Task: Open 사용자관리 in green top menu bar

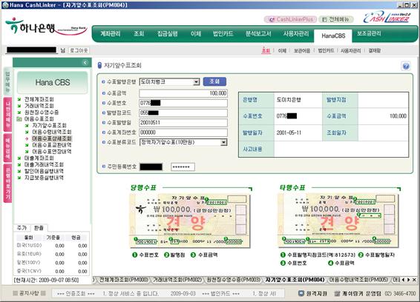Action: tap(296, 33)
